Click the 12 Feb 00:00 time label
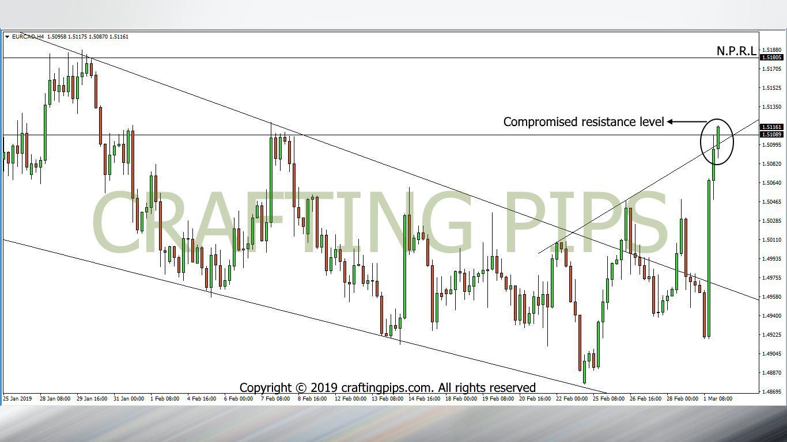The width and height of the screenshot is (787, 442). [x=350, y=398]
